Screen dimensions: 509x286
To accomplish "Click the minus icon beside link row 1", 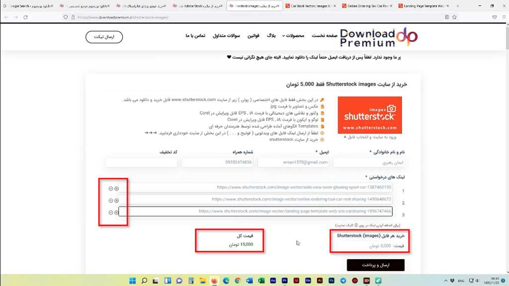I will (x=111, y=189).
